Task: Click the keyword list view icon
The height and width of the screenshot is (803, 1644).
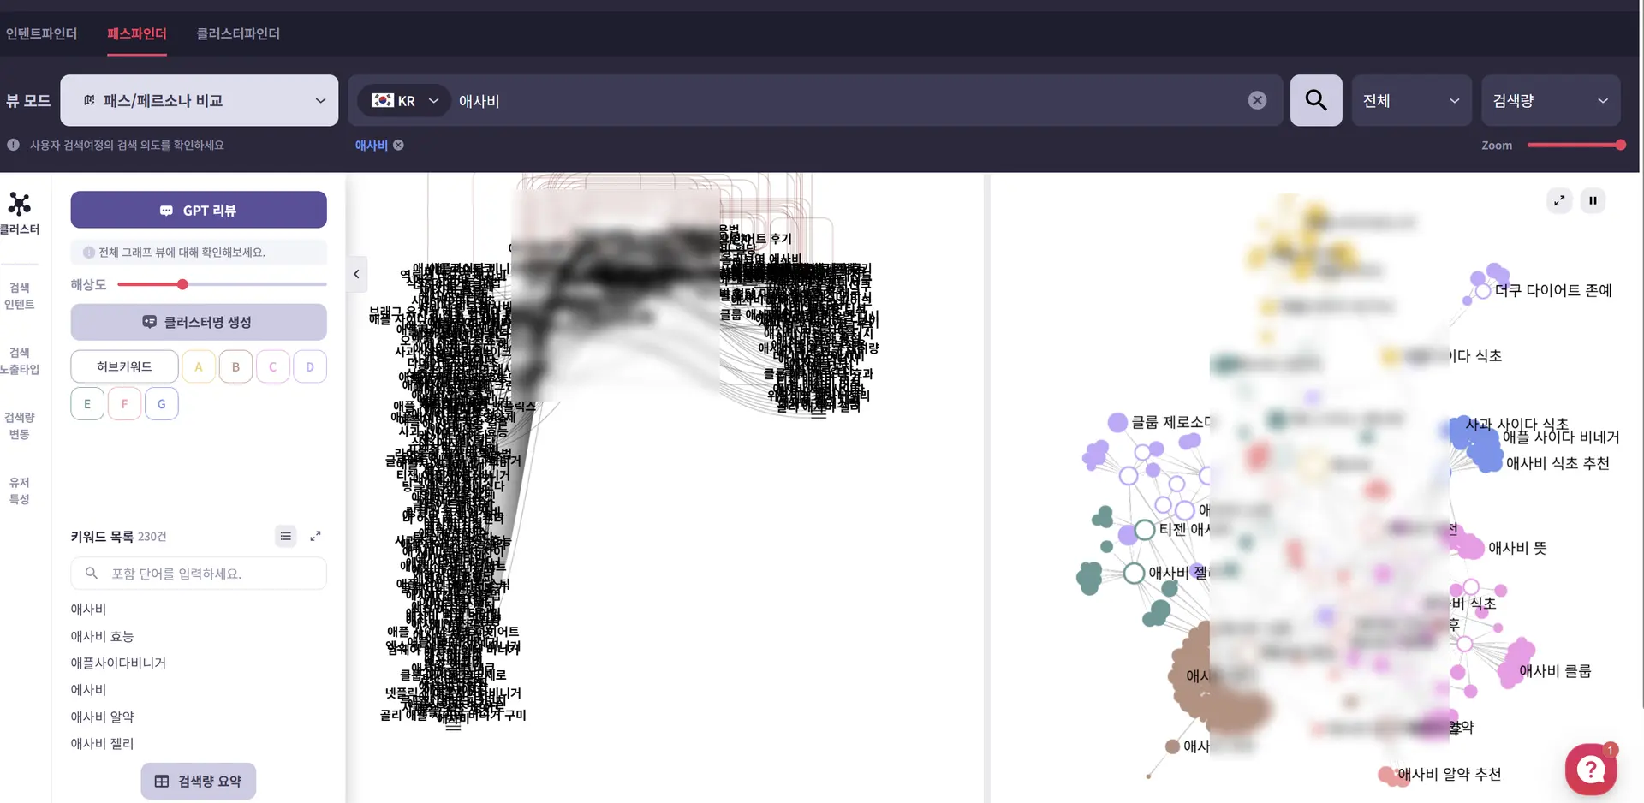Action: pos(286,536)
